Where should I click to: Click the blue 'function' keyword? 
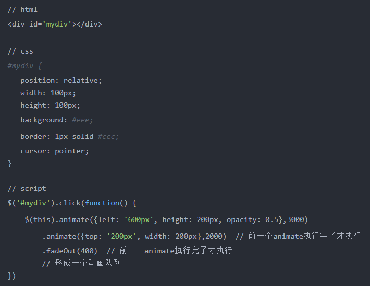pyautogui.click(x=102, y=203)
